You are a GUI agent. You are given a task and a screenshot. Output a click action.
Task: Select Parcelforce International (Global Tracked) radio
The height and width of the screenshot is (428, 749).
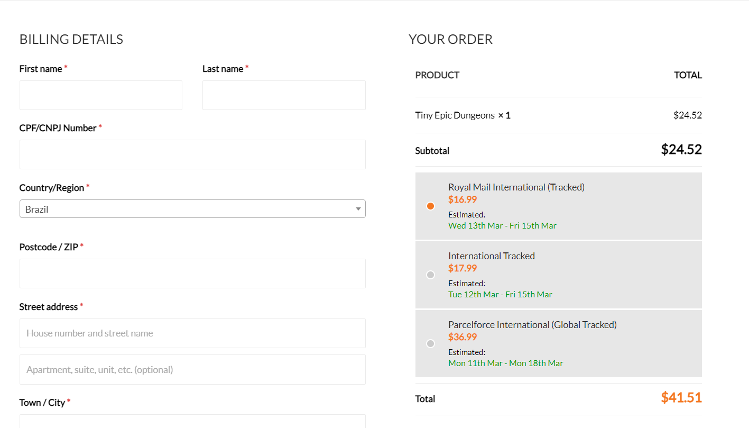(430, 343)
